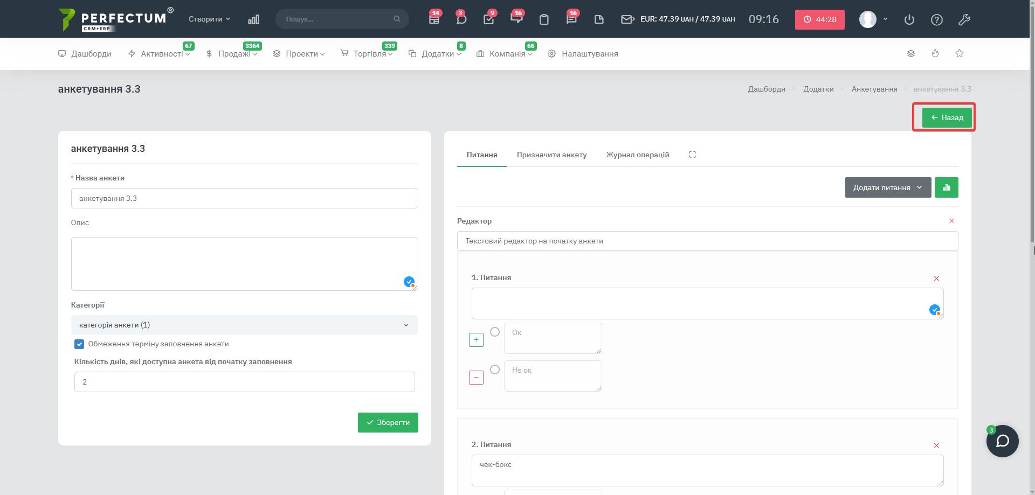Remove 'Не ок' option with red minus button

(476, 378)
